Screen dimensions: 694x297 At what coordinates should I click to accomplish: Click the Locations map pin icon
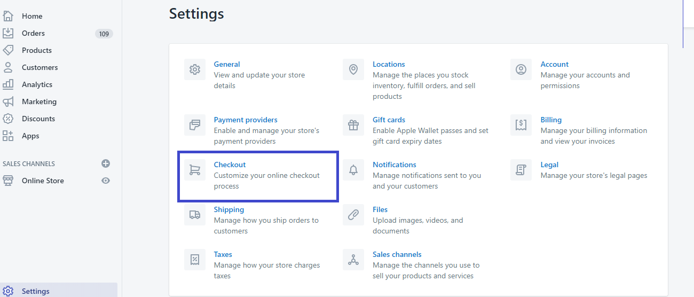[x=353, y=69]
